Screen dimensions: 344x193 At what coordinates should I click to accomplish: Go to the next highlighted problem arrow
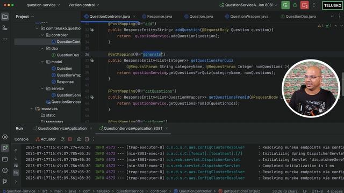tap(341, 26)
